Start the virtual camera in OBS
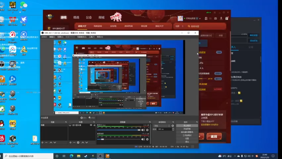 point(187,132)
